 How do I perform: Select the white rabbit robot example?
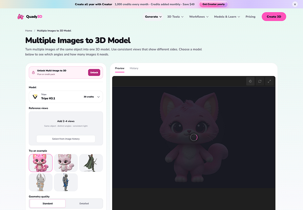tap(41, 182)
